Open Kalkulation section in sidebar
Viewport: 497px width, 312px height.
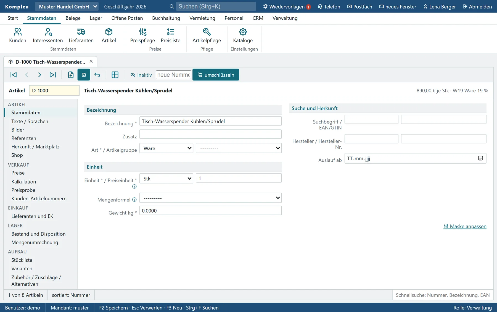click(x=24, y=182)
